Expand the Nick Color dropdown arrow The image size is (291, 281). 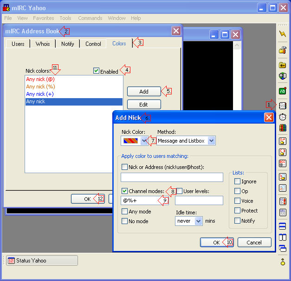click(144, 141)
